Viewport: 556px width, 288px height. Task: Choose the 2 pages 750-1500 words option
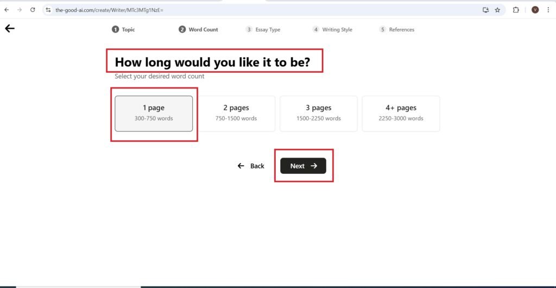point(236,113)
